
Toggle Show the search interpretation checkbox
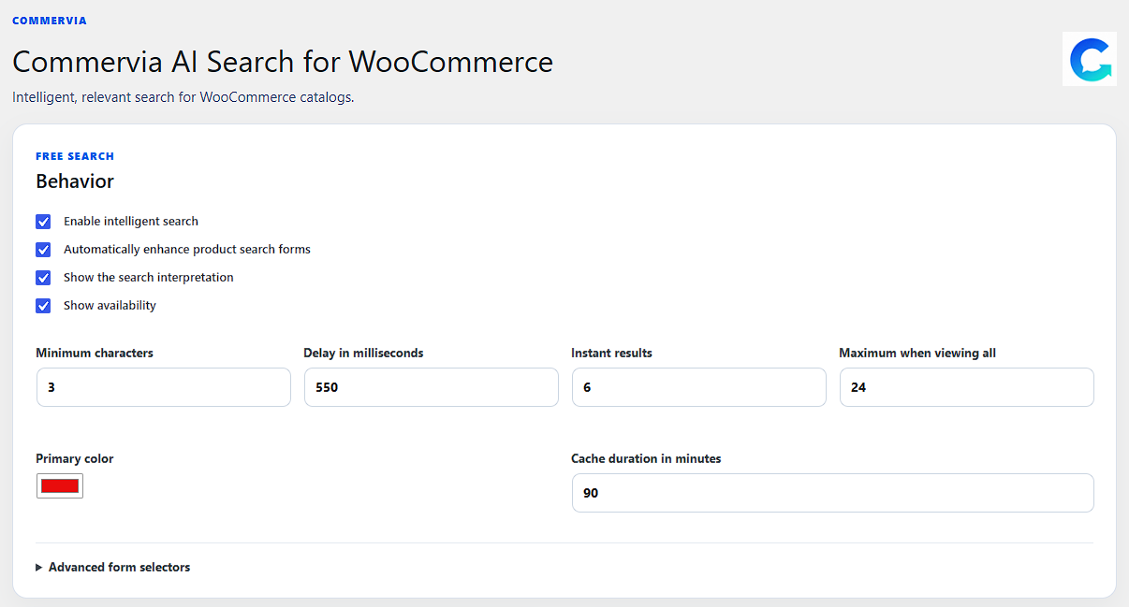pos(43,278)
